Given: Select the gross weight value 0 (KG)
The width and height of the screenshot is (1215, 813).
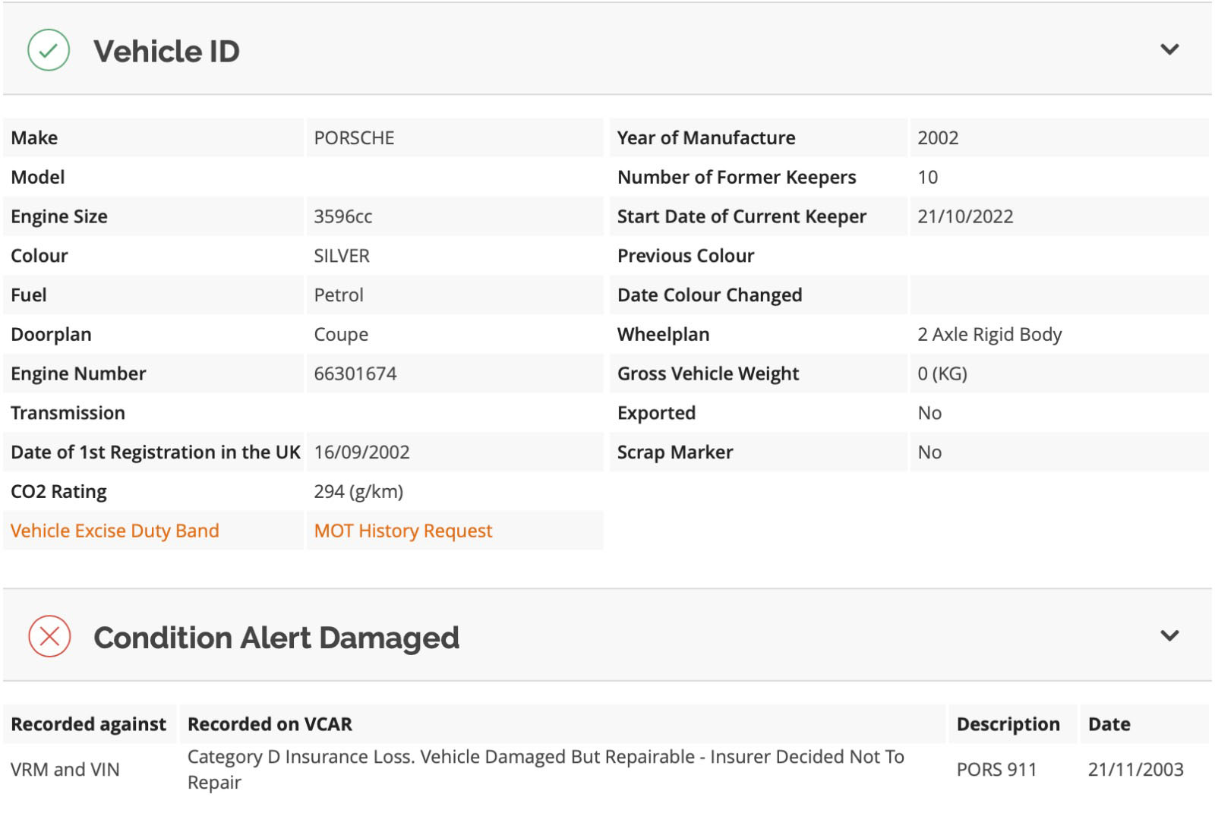Looking at the screenshot, I should [x=942, y=373].
